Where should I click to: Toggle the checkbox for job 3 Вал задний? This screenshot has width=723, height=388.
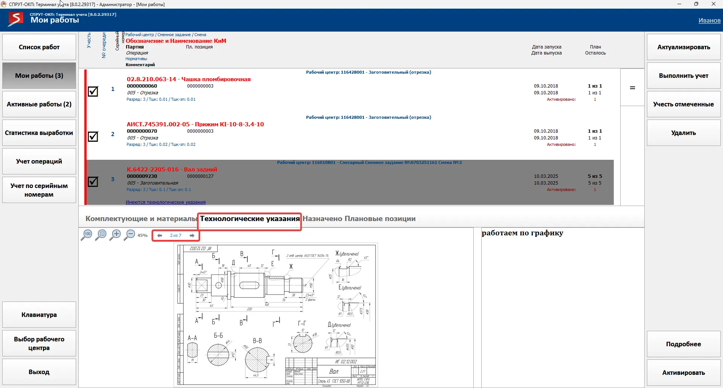click(x=93, y=182)
